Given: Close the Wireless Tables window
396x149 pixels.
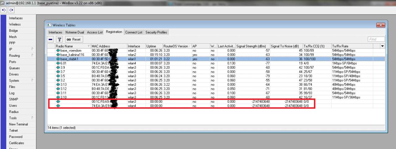Looking at the screenshot, I should 380,25.
